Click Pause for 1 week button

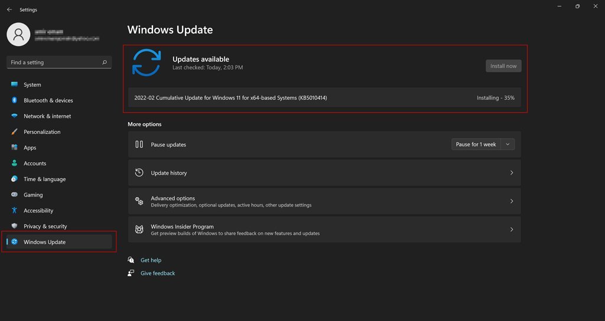click(476, 144)
